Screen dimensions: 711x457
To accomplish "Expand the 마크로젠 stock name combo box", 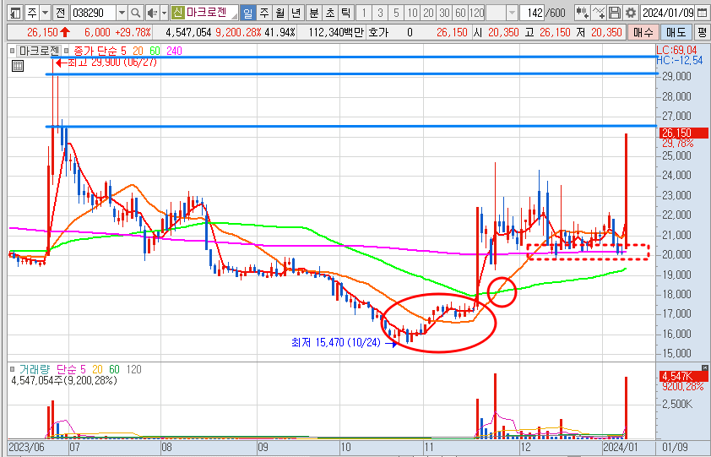I will [x=234, y=14].
